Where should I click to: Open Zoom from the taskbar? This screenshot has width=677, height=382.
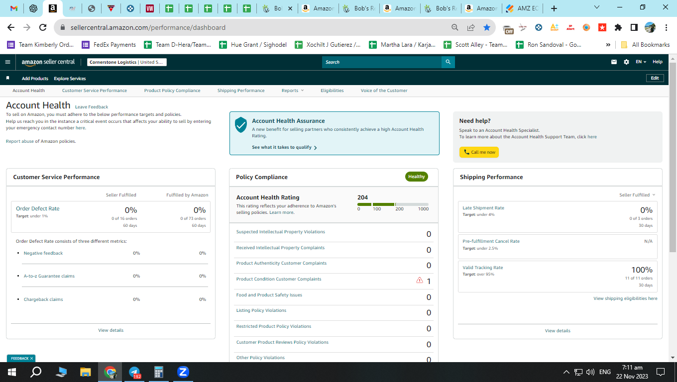tap(183, 372)
